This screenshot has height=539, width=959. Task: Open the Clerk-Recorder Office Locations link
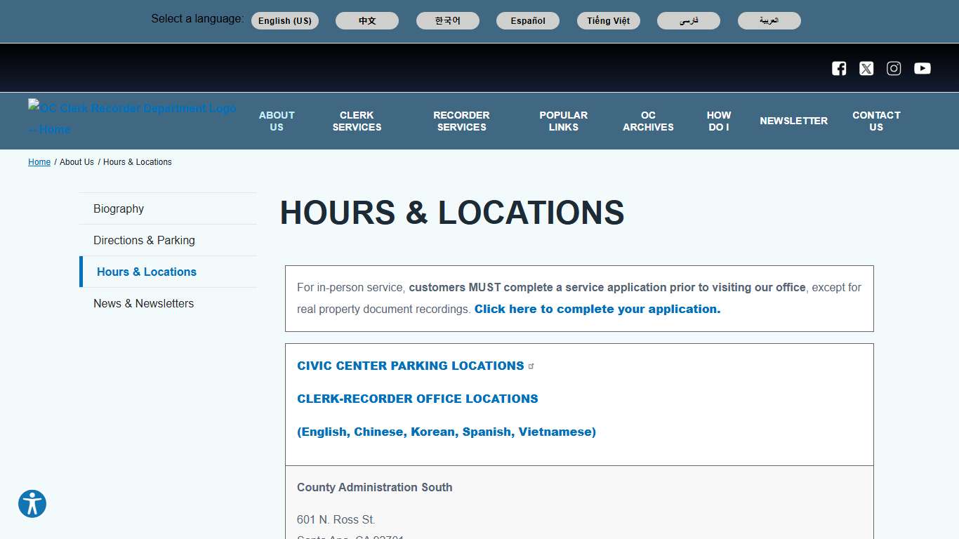[417, 398]
